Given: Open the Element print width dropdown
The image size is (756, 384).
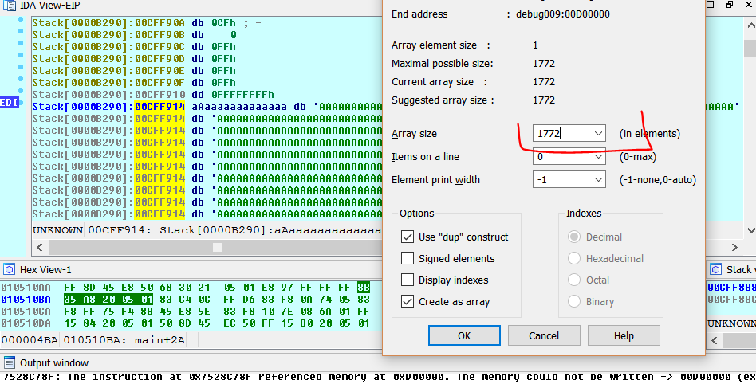Looking at the screenshot, I should 597,180.
